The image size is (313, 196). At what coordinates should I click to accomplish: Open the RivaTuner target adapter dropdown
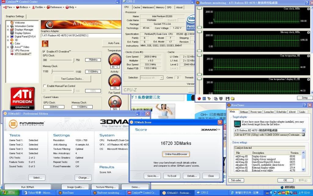tap(304, 130)
